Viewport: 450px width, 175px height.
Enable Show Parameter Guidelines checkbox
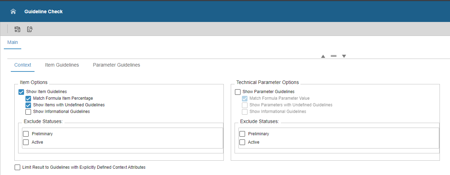pyautogui.click(x=238, y=92)
